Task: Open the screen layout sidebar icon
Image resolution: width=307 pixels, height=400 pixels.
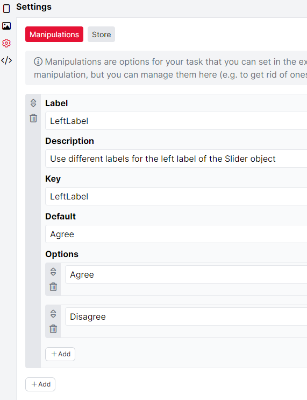Action: (x=6, y=9)
